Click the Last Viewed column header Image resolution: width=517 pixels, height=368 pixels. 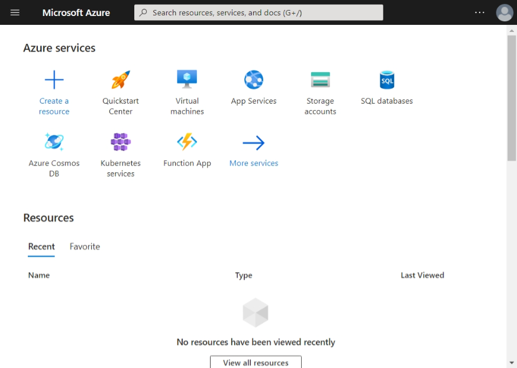click(x=422, y=275)
